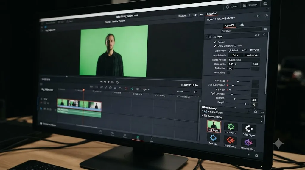Viewport: 305px width, 170px height.
Task: Click the icon between plus and three dots
Action: click(256, 112)
